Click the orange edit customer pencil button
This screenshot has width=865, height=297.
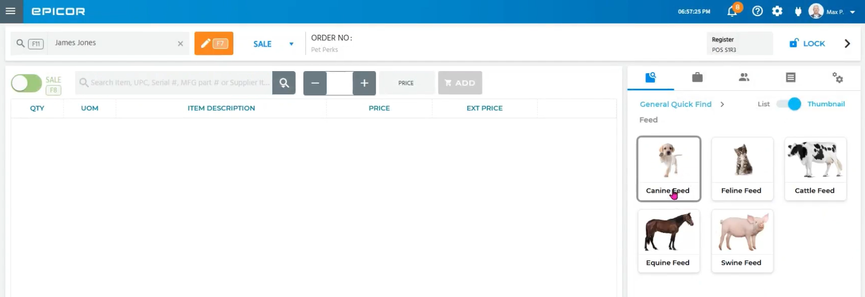(214, 43)
